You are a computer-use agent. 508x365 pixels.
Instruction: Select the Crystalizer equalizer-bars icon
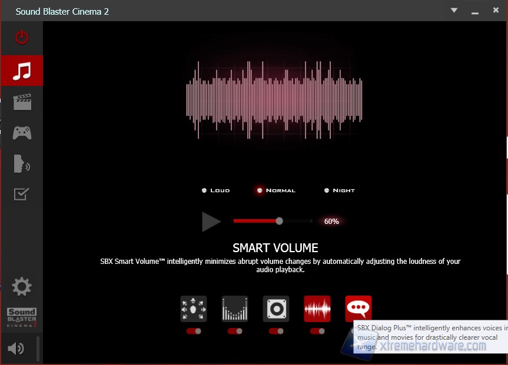[235, 309]
